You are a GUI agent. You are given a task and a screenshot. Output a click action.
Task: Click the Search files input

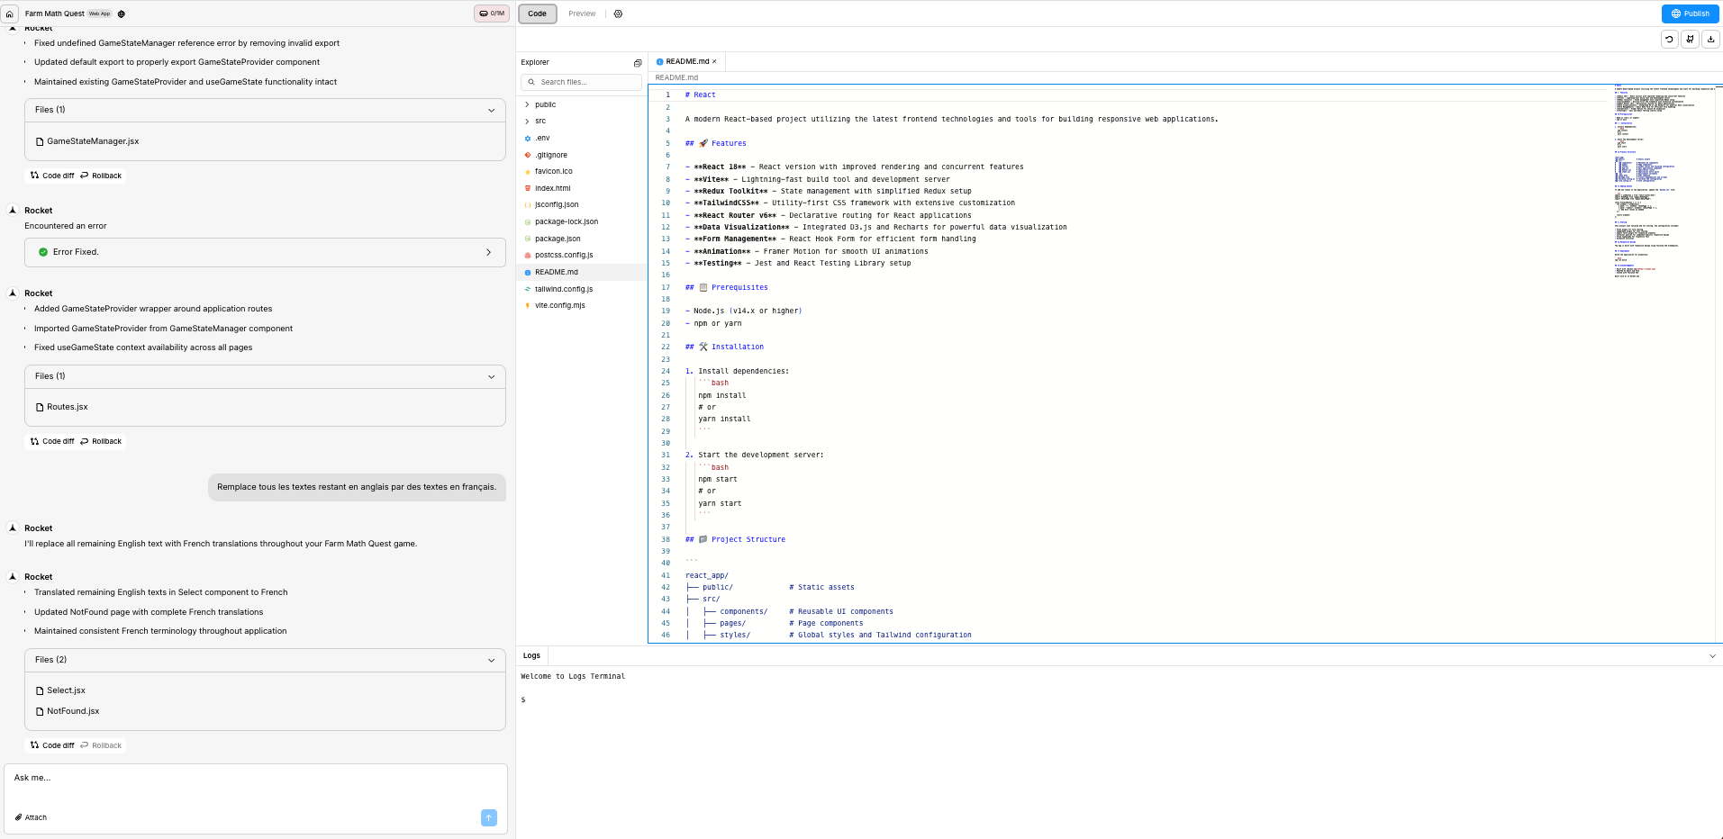(x=585, y=82)
